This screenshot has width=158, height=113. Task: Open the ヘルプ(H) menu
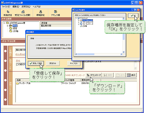pyautogui.click(x=36, y=7)
